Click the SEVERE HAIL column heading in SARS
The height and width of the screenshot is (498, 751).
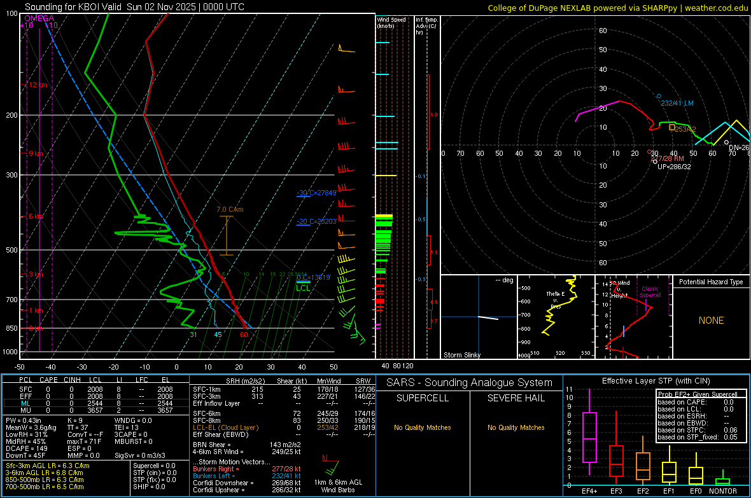(x=516, y=398)
